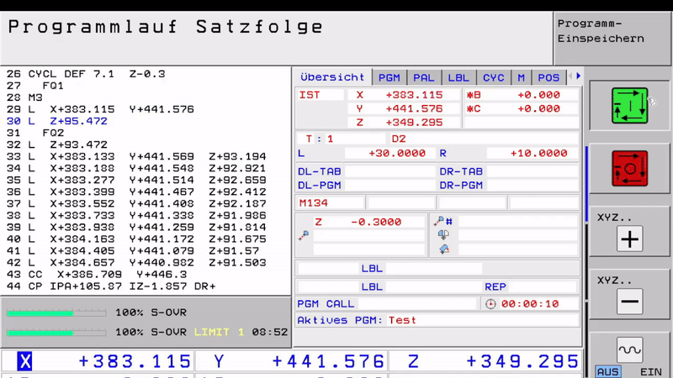
Task: Select the POS tab
Action: tap(548, 77)
